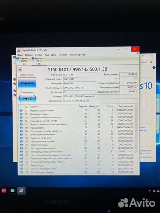Viewport: 160px width, 213px height.
Task: Maximize the background system window
Action: point(143,56)
